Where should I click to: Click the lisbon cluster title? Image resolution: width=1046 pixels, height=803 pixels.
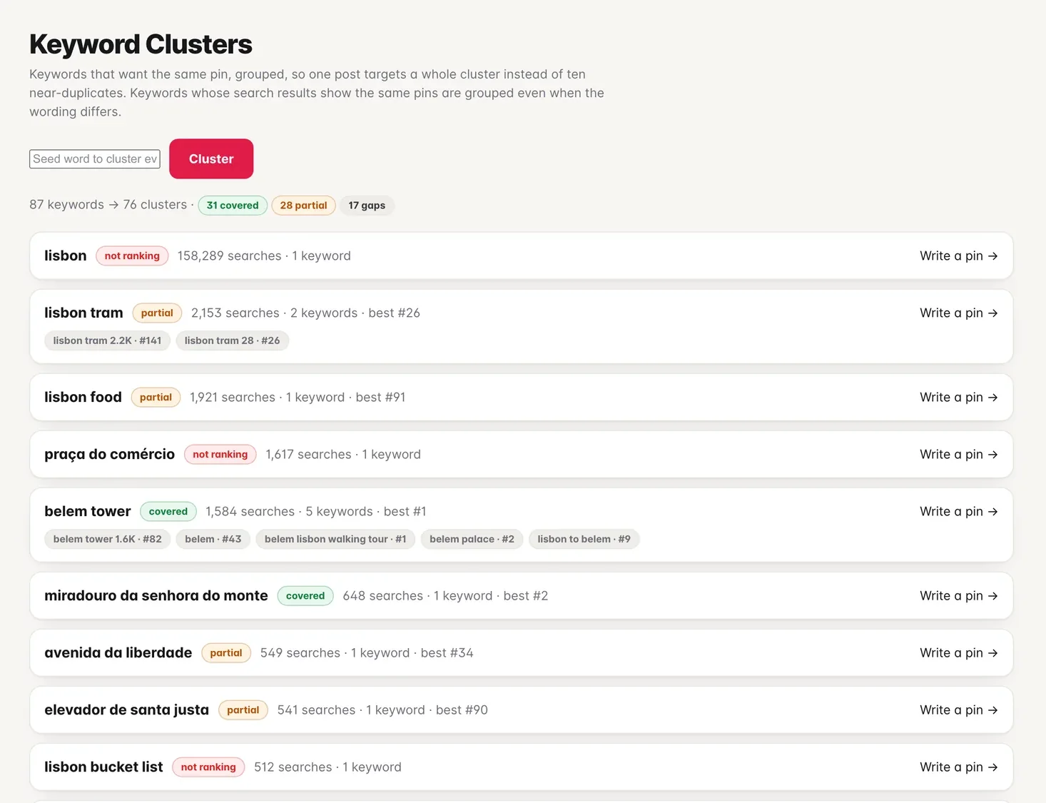point(65,256)
